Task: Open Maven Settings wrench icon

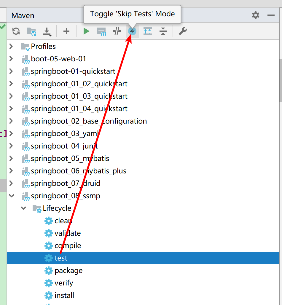Action: pos(183,31)
